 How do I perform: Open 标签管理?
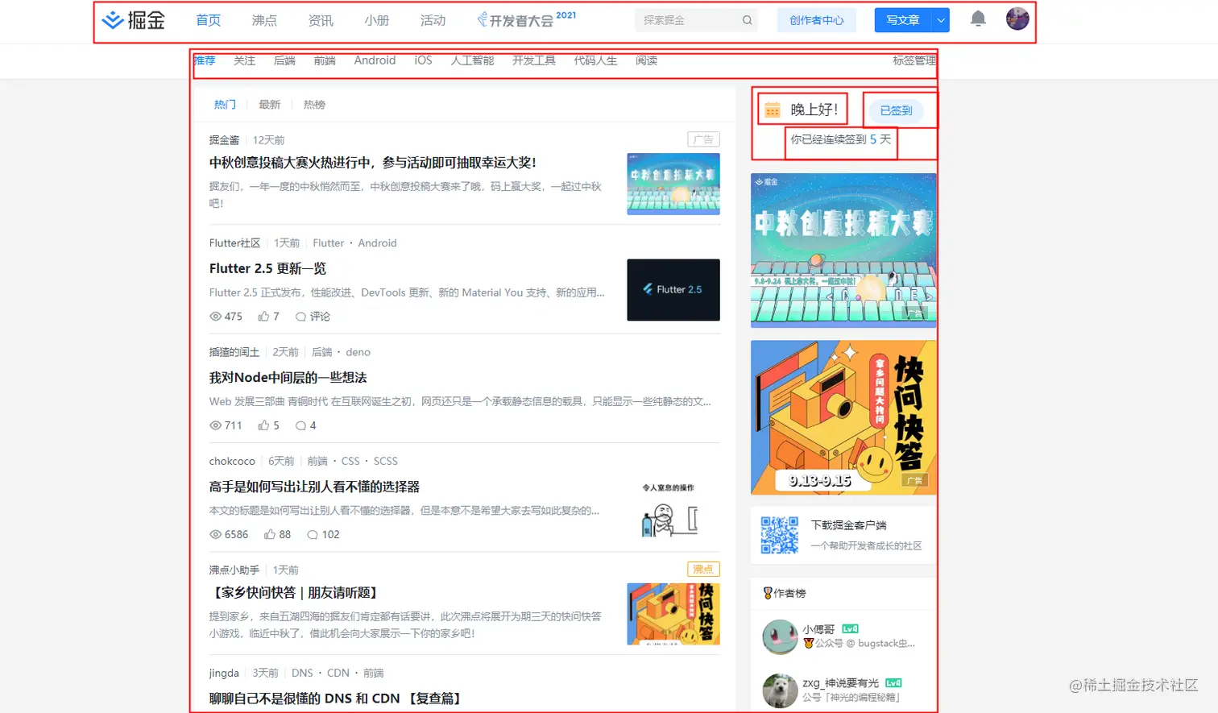pyautogui.click(x=914, y=60)
